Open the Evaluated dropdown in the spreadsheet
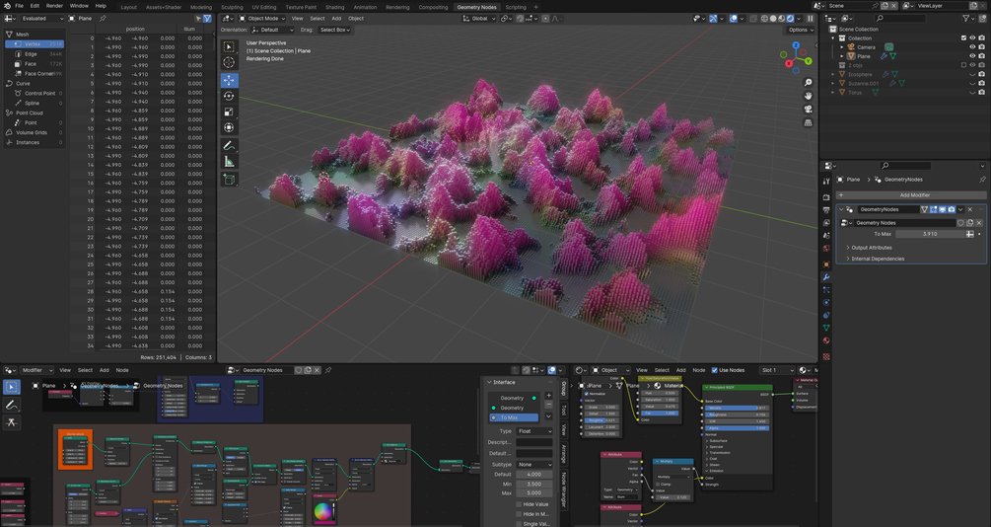Image resolution: width=991 pixels, height=527 pixels. [x=42, y=19]
